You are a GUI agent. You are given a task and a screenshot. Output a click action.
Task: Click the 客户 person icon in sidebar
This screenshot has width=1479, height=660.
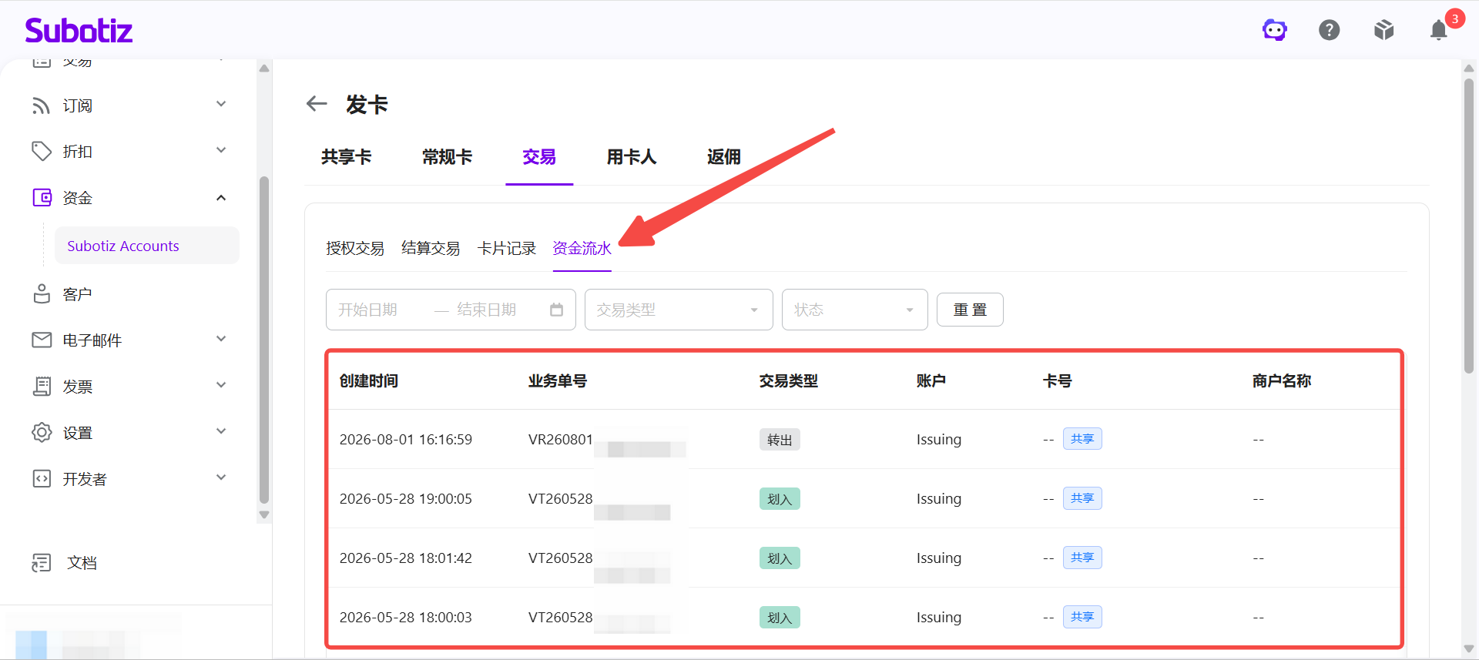[42, 294]
